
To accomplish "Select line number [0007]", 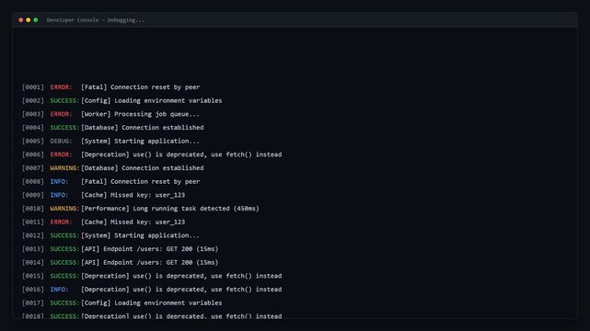I will 33,168.
